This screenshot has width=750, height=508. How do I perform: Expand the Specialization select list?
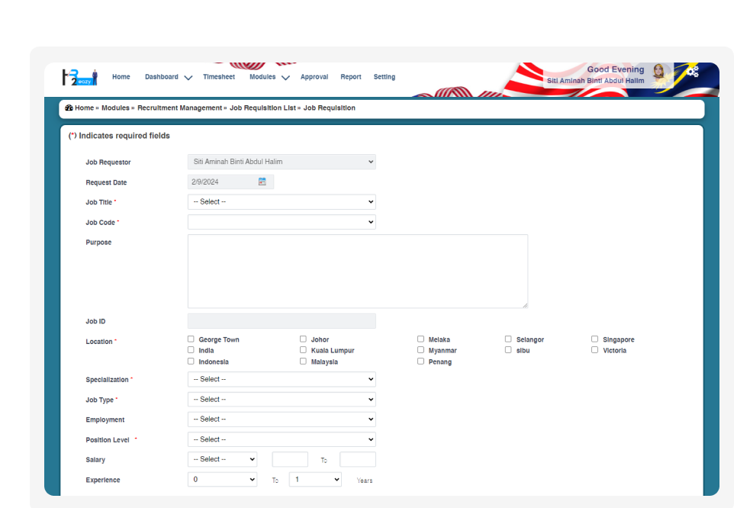point(282,379)
